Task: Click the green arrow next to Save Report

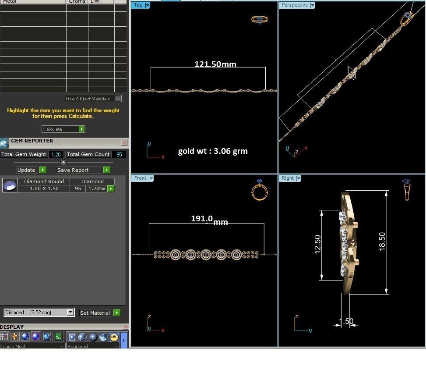Action: [x=106, y=170]
